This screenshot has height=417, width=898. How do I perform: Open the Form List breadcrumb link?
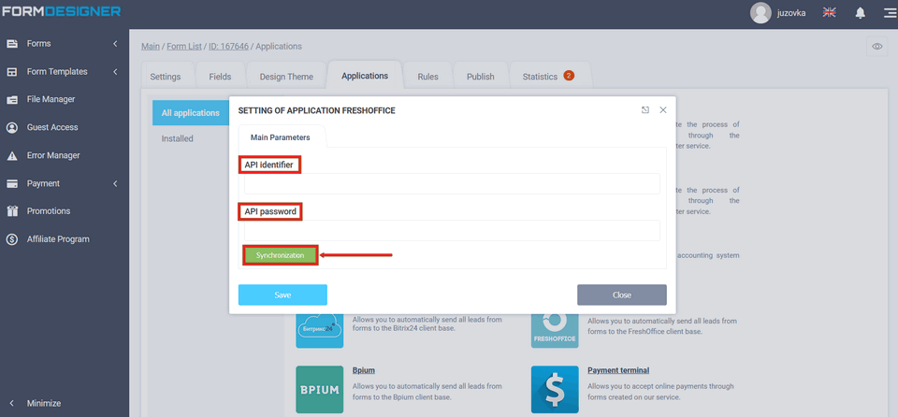tap(184, 47)
